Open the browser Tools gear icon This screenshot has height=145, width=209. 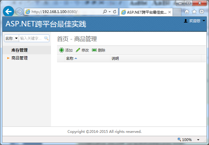pyautogui.click(x=202, y=12)
